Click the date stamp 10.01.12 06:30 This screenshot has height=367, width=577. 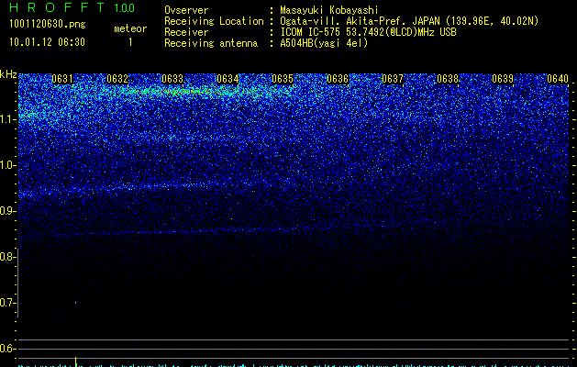click(x=47, y=42)
